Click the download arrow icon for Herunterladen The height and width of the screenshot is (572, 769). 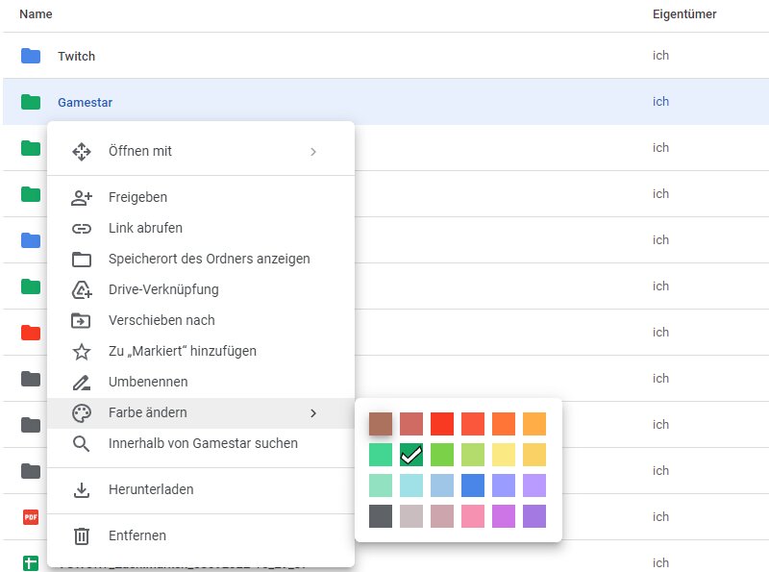point(82,489)
